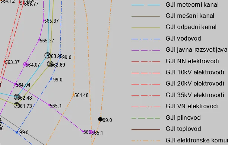The image size is (228, 145).
Task: Select the 'GJI vodovod' legend label
Action: (183, 38)
